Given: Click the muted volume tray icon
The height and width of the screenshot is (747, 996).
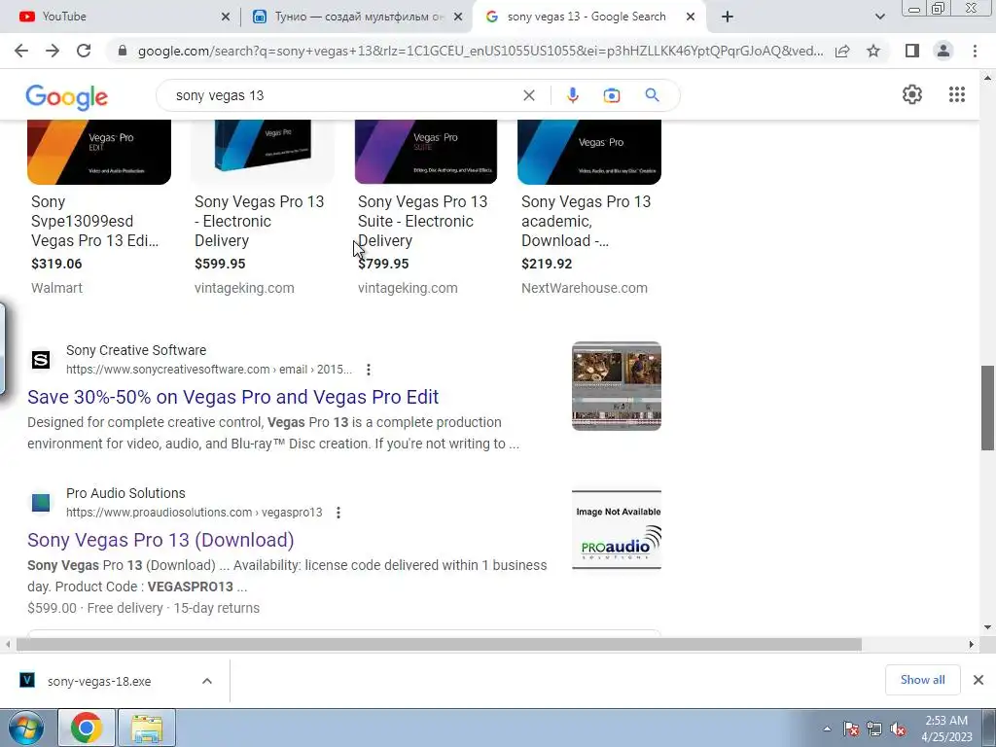Looking at the screenshot, I should 898,729.
